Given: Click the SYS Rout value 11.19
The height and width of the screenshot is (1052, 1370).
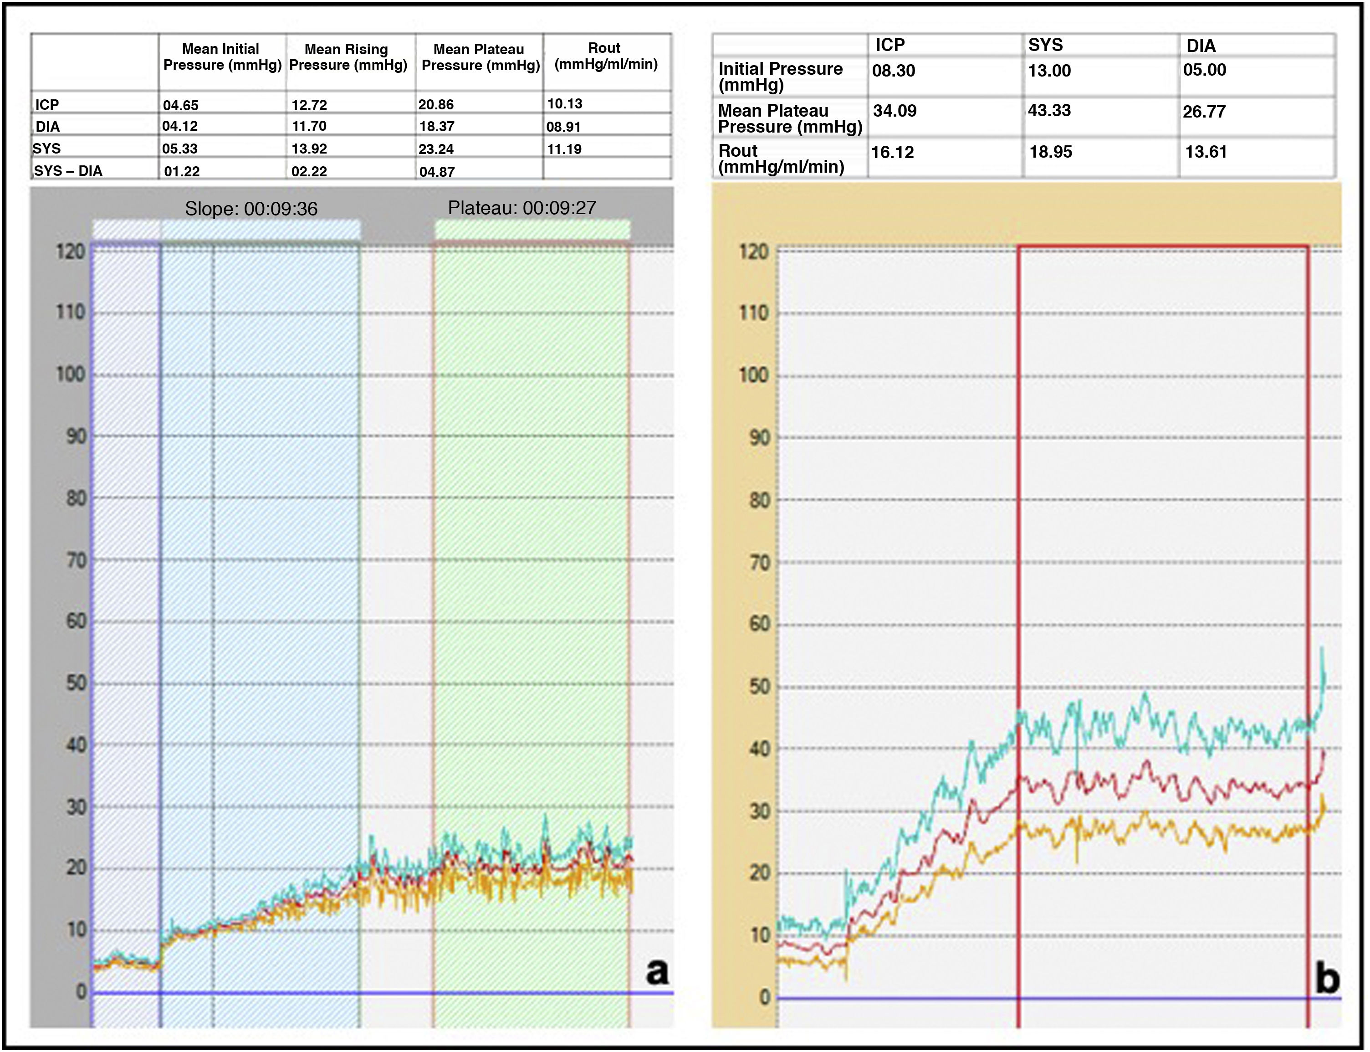Looking at the screenshot, I should 564,149.
